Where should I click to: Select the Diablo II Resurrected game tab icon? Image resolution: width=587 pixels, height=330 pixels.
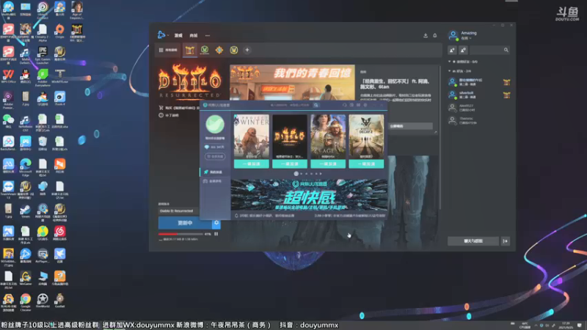tap(190, 50)
